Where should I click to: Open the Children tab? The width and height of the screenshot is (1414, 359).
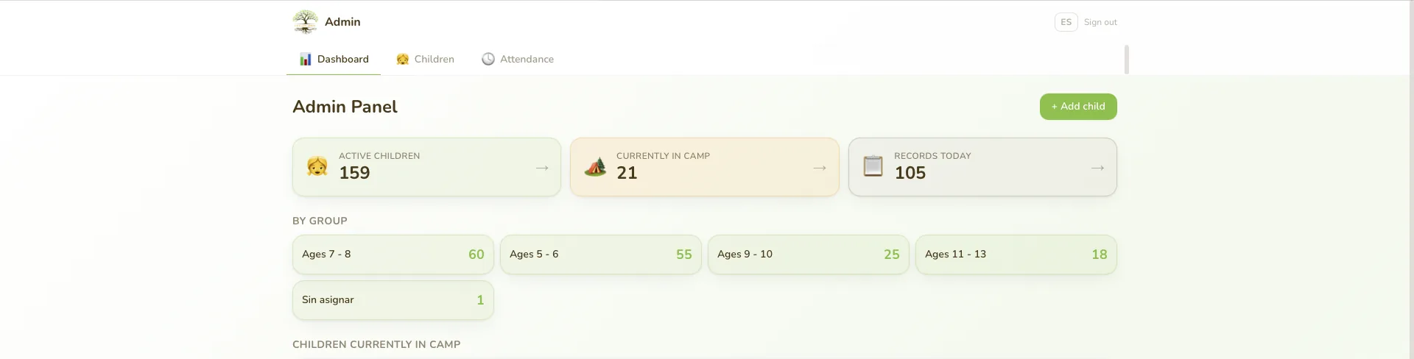(425, 60)
